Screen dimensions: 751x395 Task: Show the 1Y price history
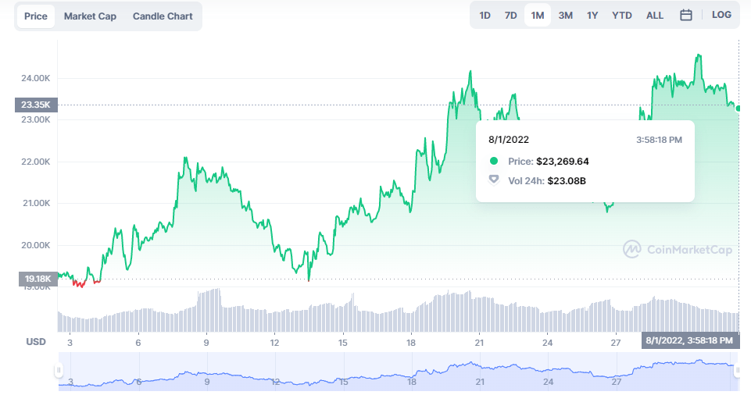(x=592, y=16)
